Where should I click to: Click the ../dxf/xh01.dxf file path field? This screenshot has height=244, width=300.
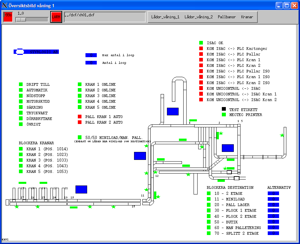[105, 17]
